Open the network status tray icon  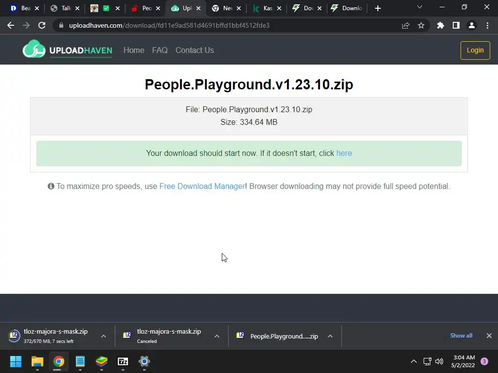coord(427,361)
